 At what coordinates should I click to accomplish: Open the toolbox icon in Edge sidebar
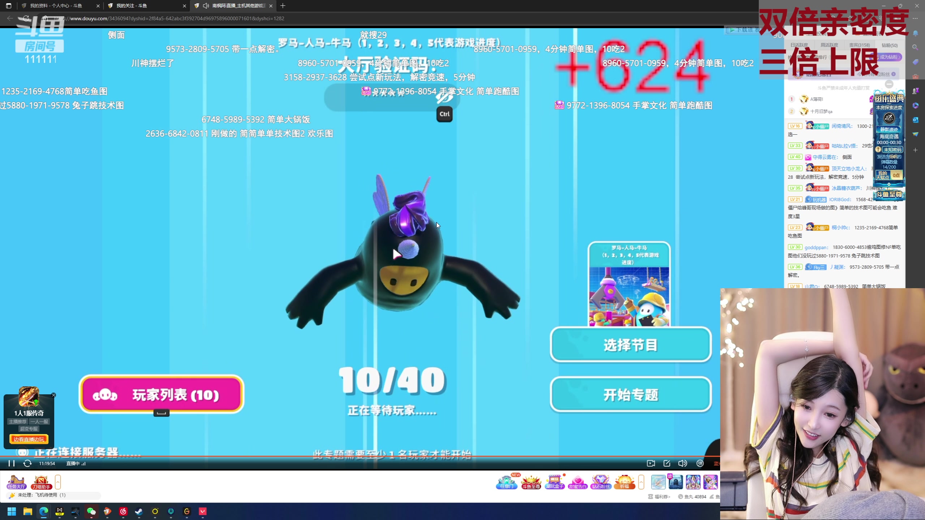(915, 77)
